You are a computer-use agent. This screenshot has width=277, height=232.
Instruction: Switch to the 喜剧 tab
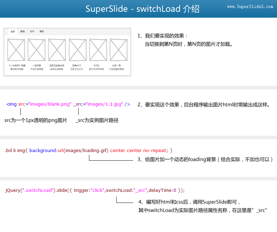(42, 32)
